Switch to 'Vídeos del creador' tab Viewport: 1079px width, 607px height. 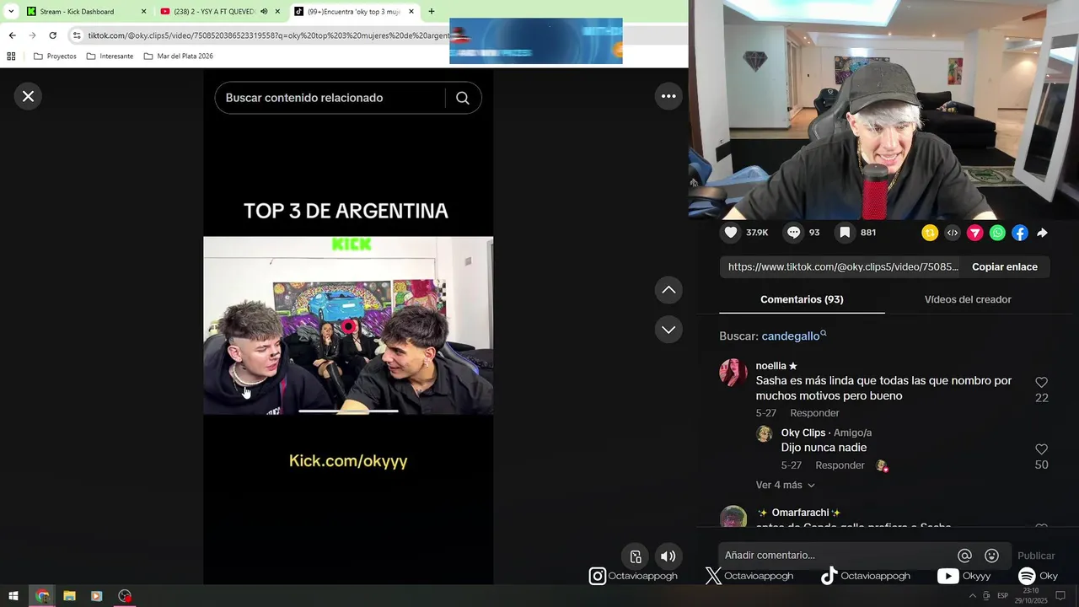click(967, 299)
